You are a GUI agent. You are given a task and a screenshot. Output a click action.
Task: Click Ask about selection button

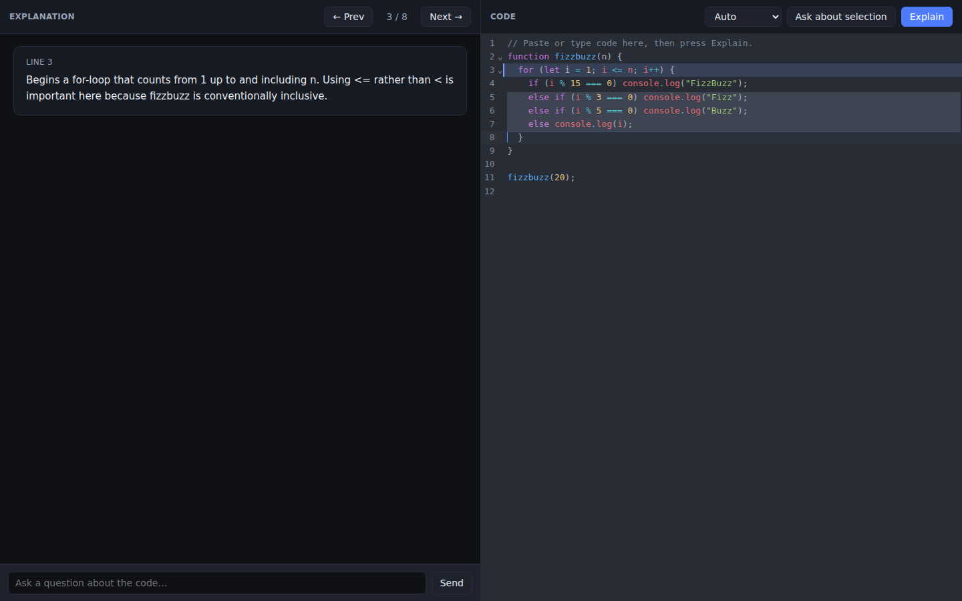(841, 17)
